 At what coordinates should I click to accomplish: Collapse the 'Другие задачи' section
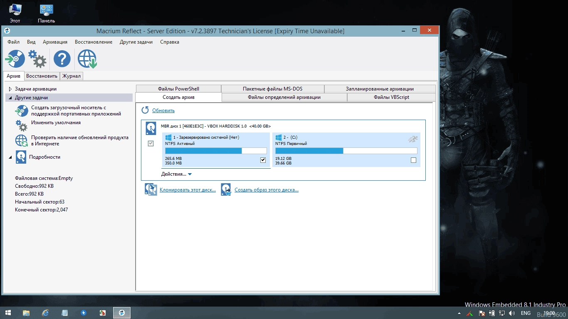[10, 98]
